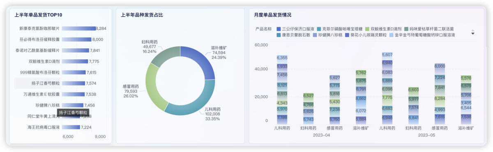Click the 上半年单品发货TOP10 panel title

(38, 15)
